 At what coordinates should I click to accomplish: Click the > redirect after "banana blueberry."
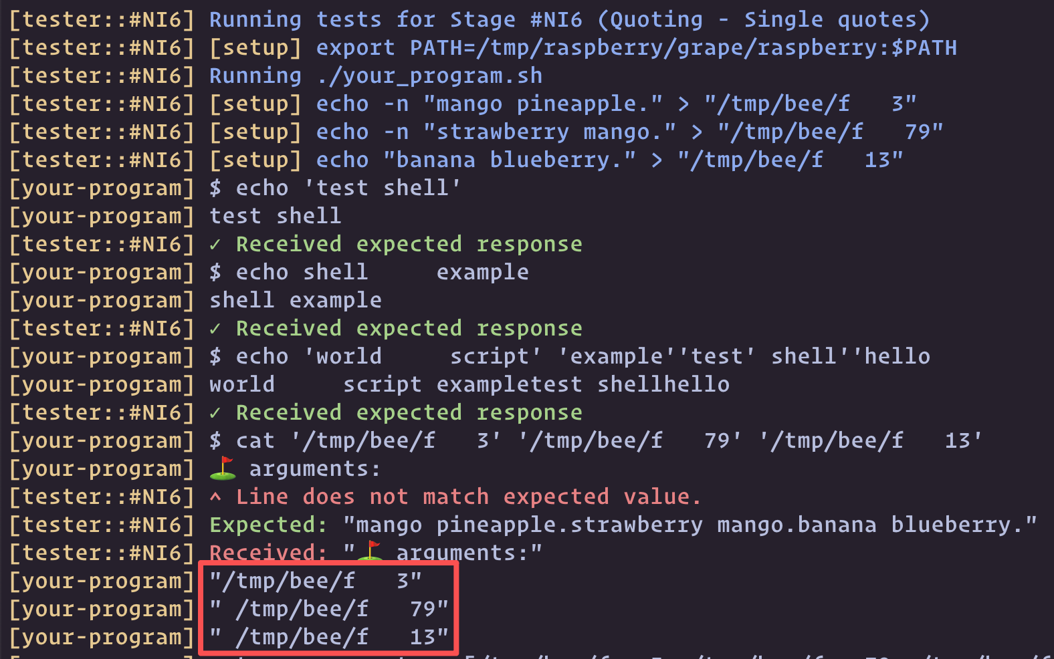(x=656, y=160)
